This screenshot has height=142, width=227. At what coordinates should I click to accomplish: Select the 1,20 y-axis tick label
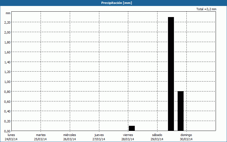tap(7, 72)
